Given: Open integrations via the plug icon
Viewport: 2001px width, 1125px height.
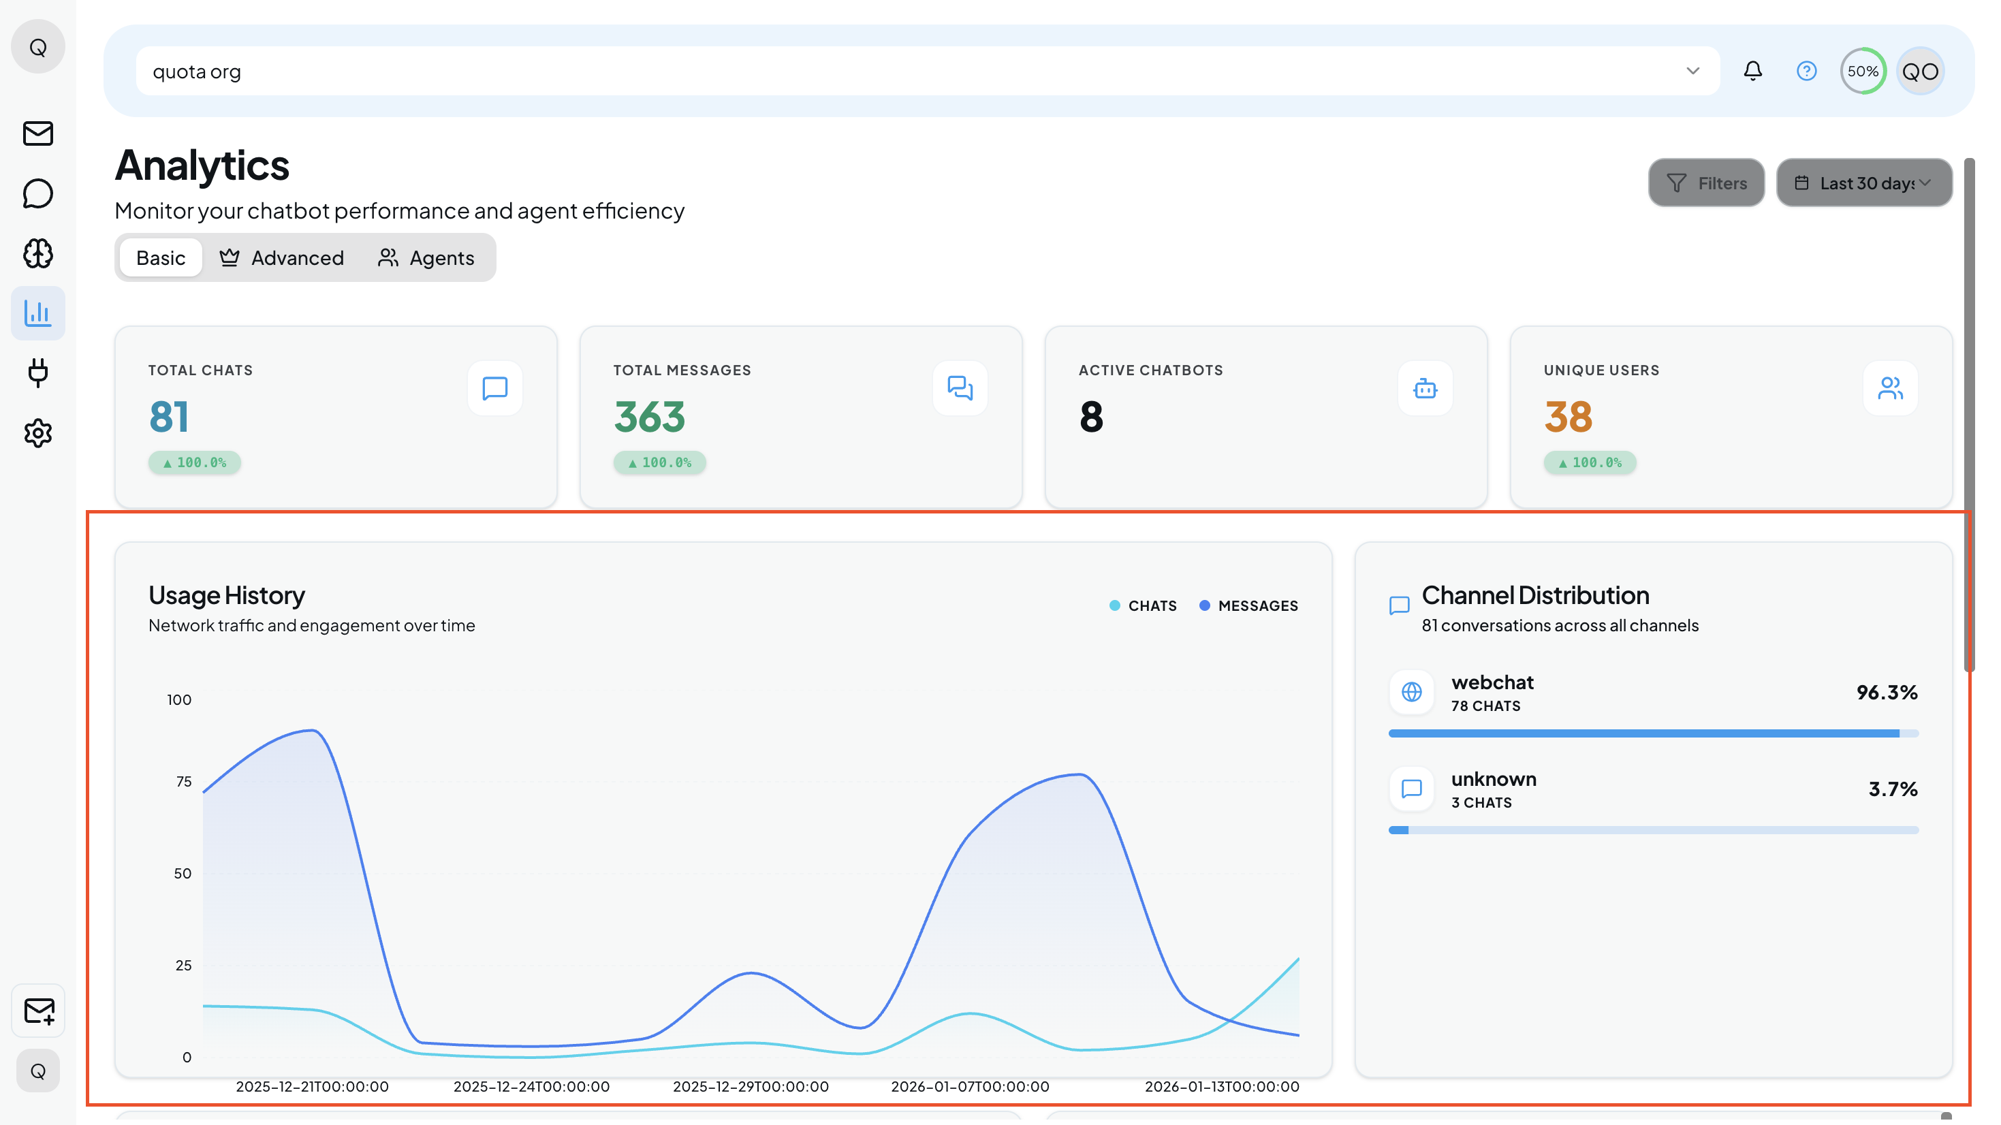Looking at the screenshot, I should (x=37, y=373).
